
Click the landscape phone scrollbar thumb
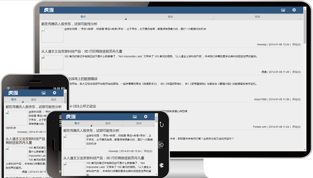tap(156, 119)
